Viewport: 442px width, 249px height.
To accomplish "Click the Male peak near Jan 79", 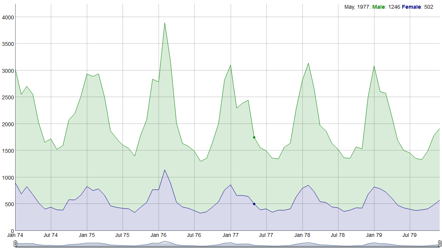I will click(x=374, y=66).
